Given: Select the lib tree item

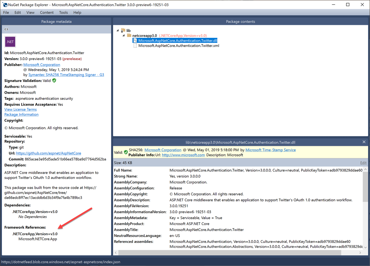Looking at the screenshot, I should click(129, 30).
